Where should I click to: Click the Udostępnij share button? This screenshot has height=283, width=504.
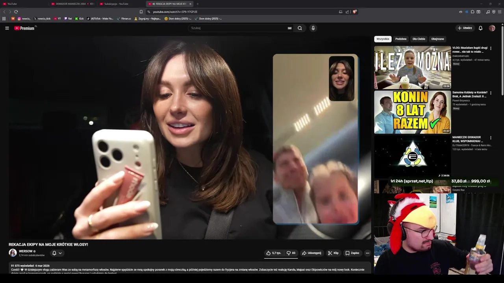[311, 253]
